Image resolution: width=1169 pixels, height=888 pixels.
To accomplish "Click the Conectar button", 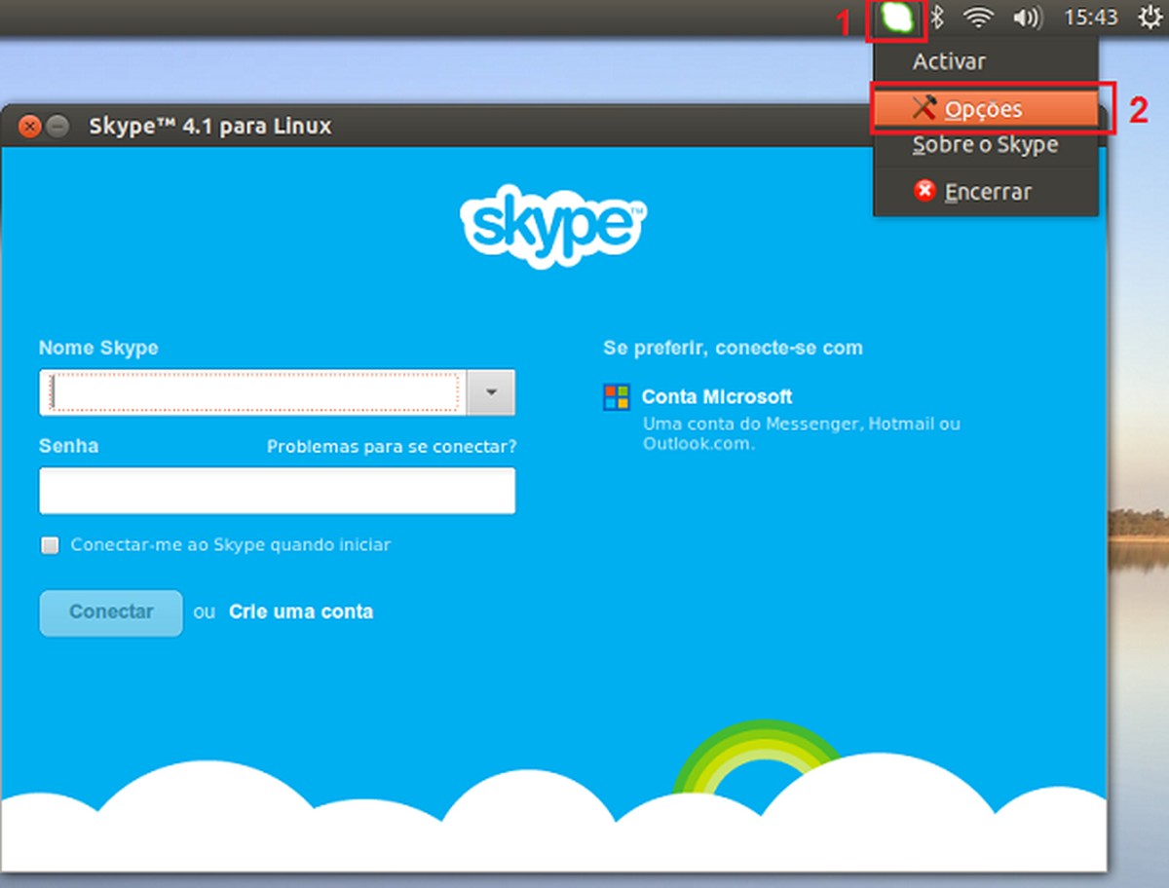I will (x=110, y=612).
